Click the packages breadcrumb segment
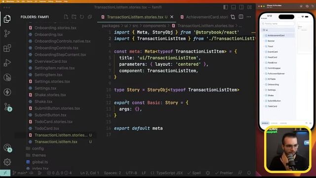The height and width of the screenshot is (178, 316). [111, 26]
